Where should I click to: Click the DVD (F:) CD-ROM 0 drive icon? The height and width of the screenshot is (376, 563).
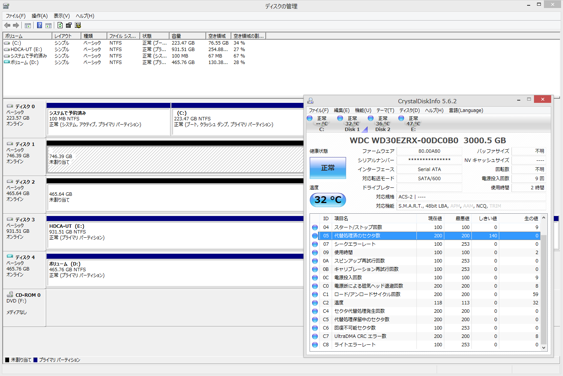[x=10, y=294]
